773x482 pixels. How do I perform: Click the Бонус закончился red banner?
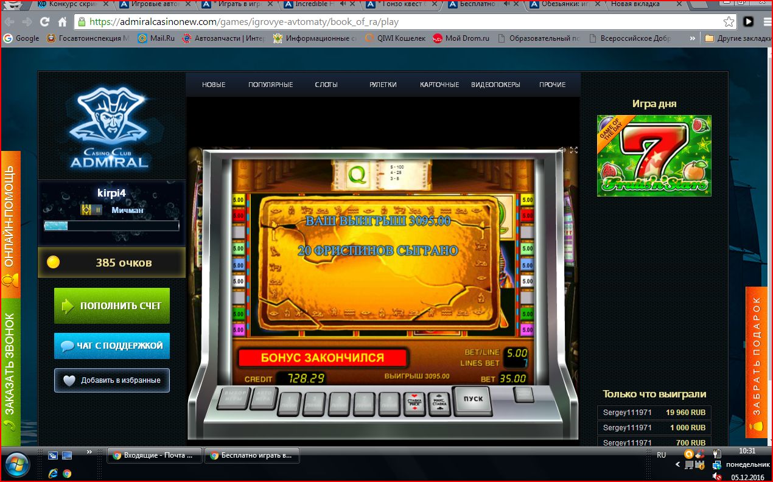point(322,358)
